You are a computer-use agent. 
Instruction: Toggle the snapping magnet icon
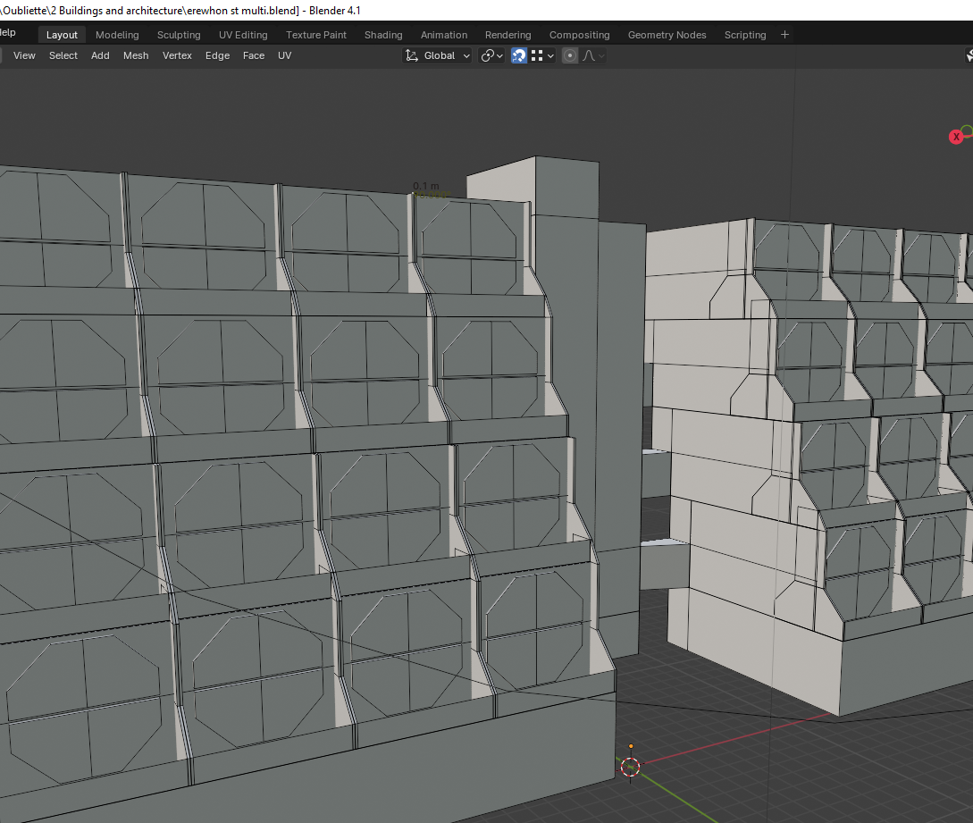[519, 55]
